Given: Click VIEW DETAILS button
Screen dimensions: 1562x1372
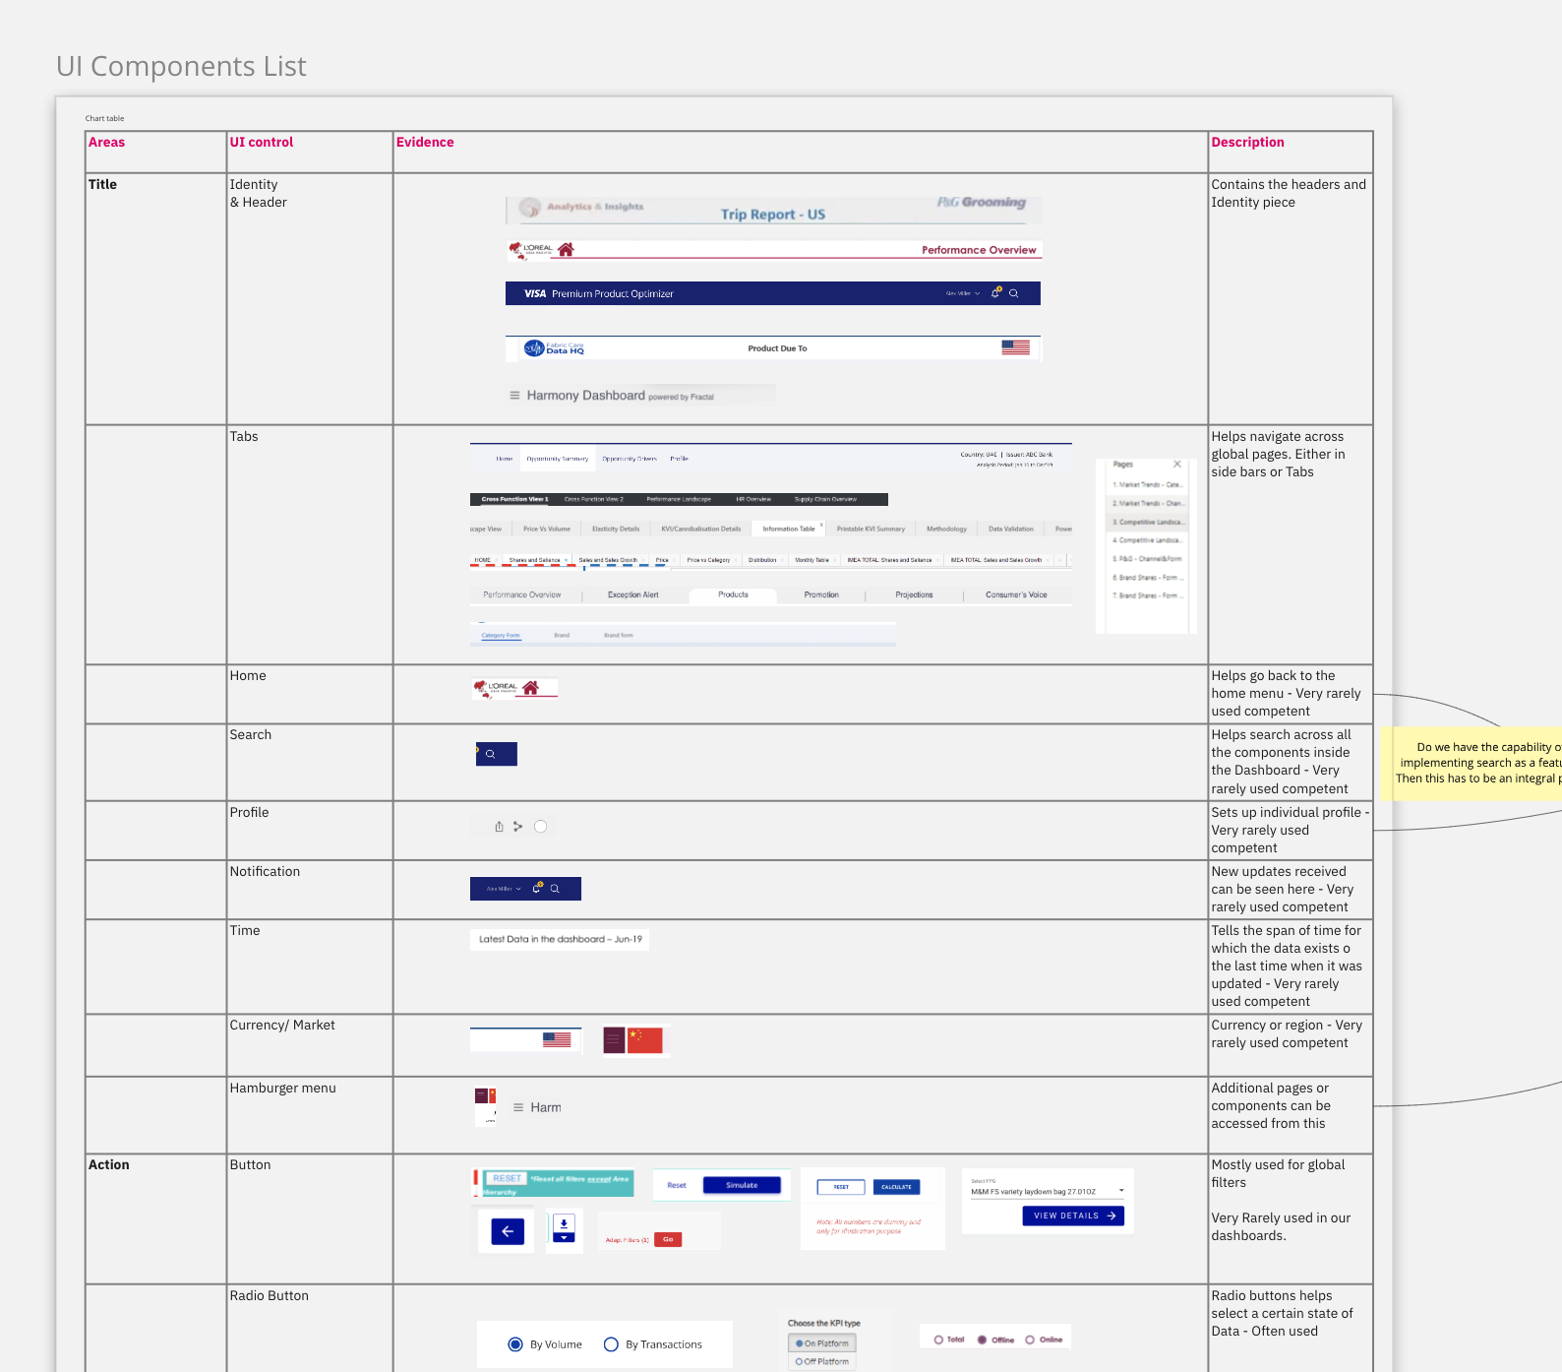Looking at the screenshot, I should coord(1073,1216).
